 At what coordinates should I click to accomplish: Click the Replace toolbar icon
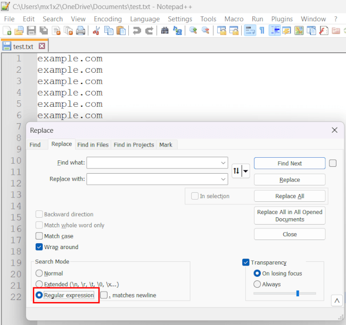click(x=177, y=31)
